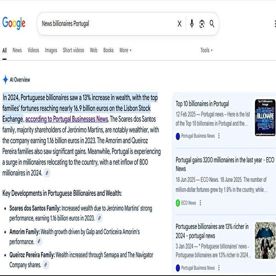This screenshot has width=276, height=276.
Task: Click the Google logo
Action: point(14,23)
